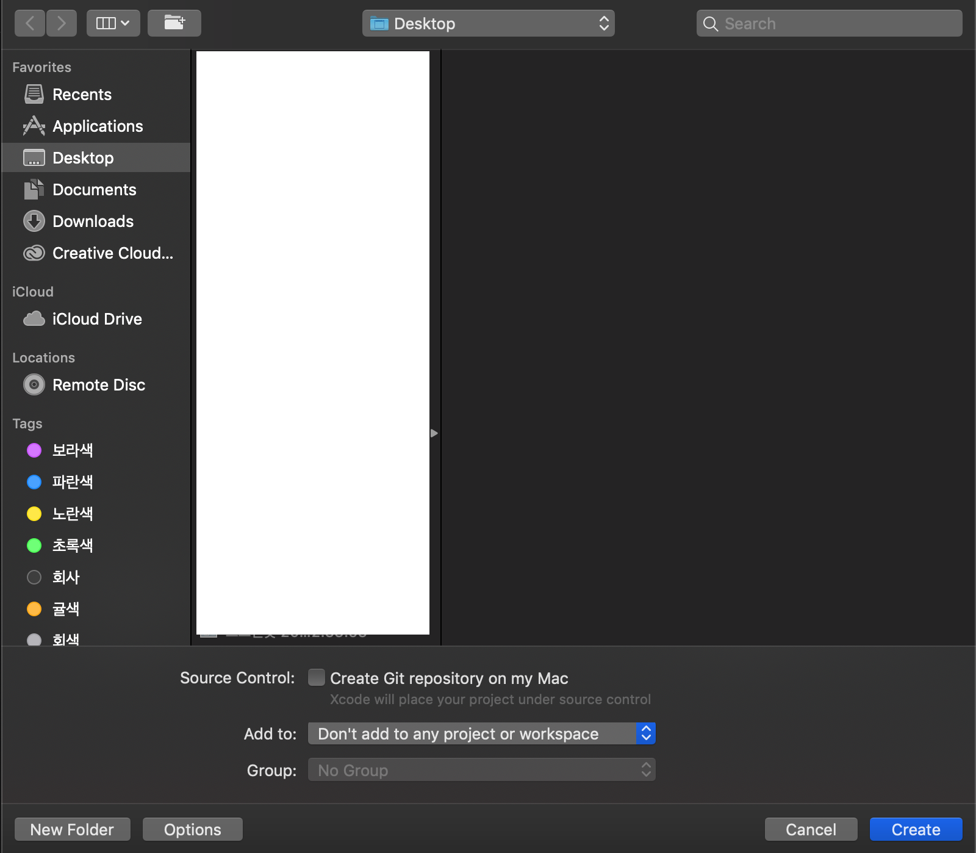Select Desktop in the sidebar
The image size is (976, 853).
[x=96, y=158]
